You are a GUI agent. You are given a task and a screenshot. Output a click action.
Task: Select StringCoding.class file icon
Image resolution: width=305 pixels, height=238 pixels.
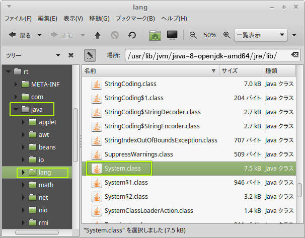(96, 84)
